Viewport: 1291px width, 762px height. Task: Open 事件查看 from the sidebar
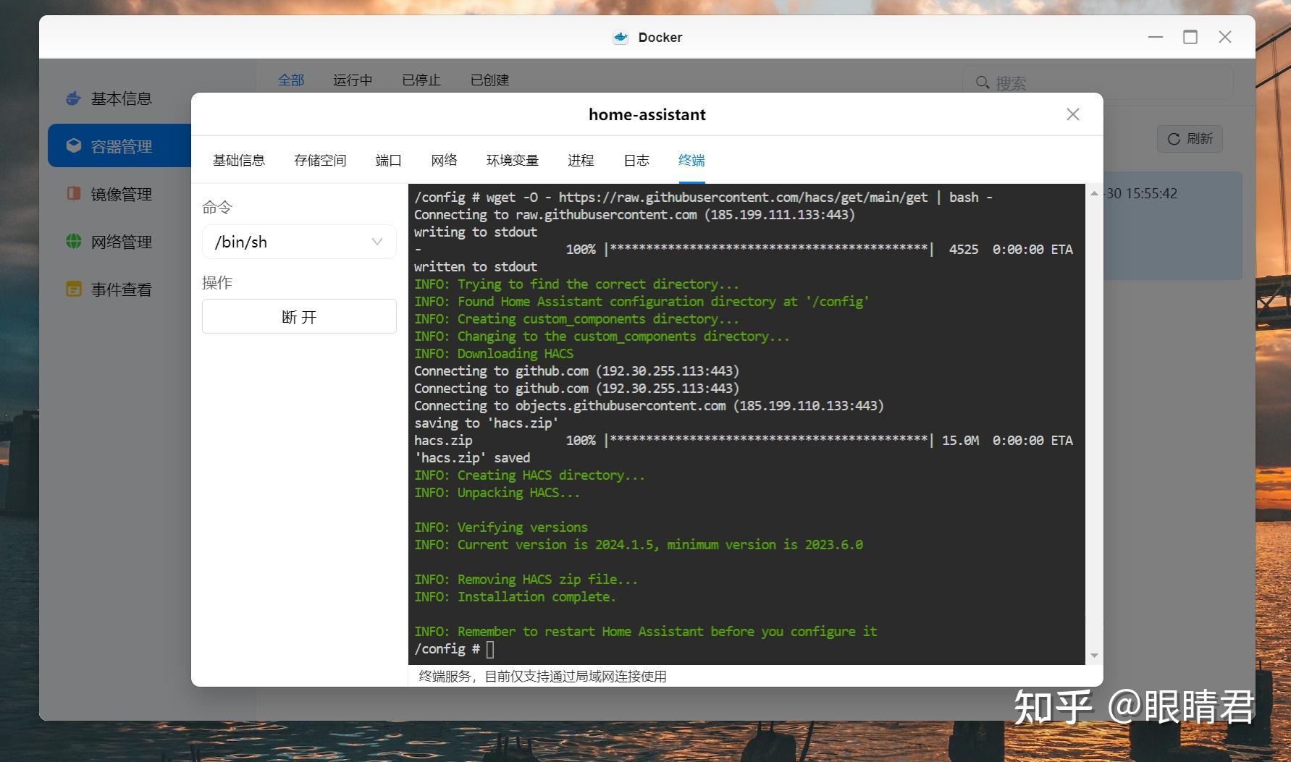[x=120, y=289]
